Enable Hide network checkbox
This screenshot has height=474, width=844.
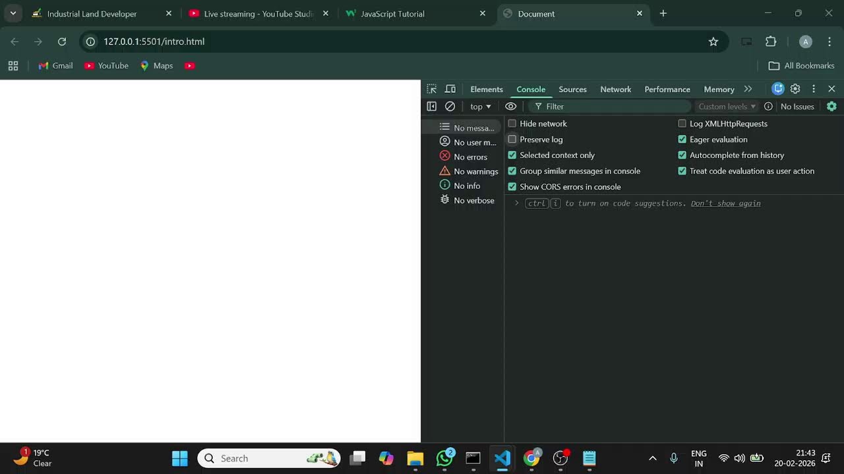point(512,123)
